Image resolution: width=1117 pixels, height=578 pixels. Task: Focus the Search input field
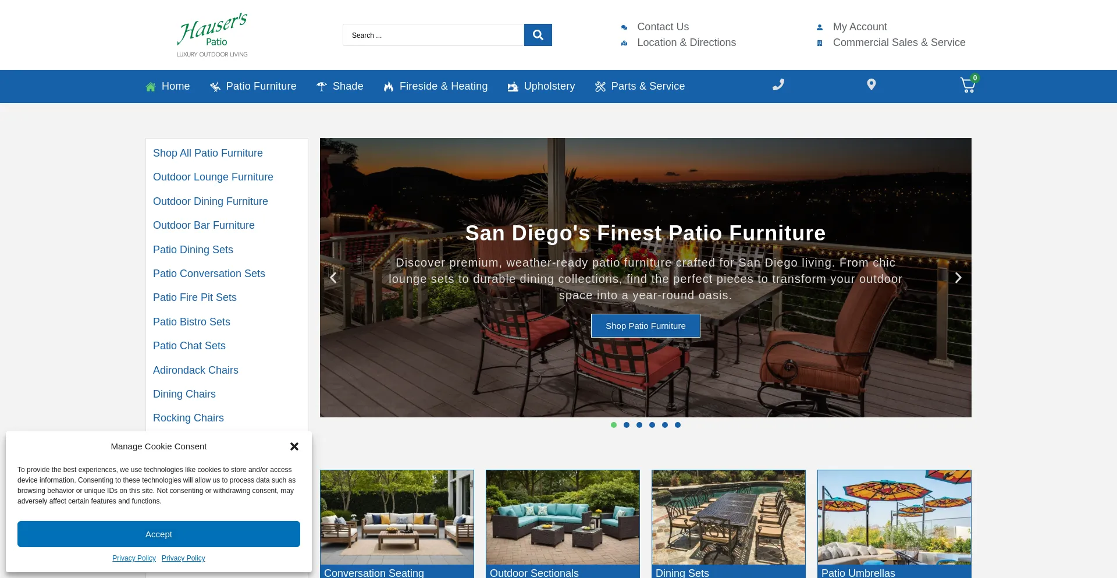[433, 35]
